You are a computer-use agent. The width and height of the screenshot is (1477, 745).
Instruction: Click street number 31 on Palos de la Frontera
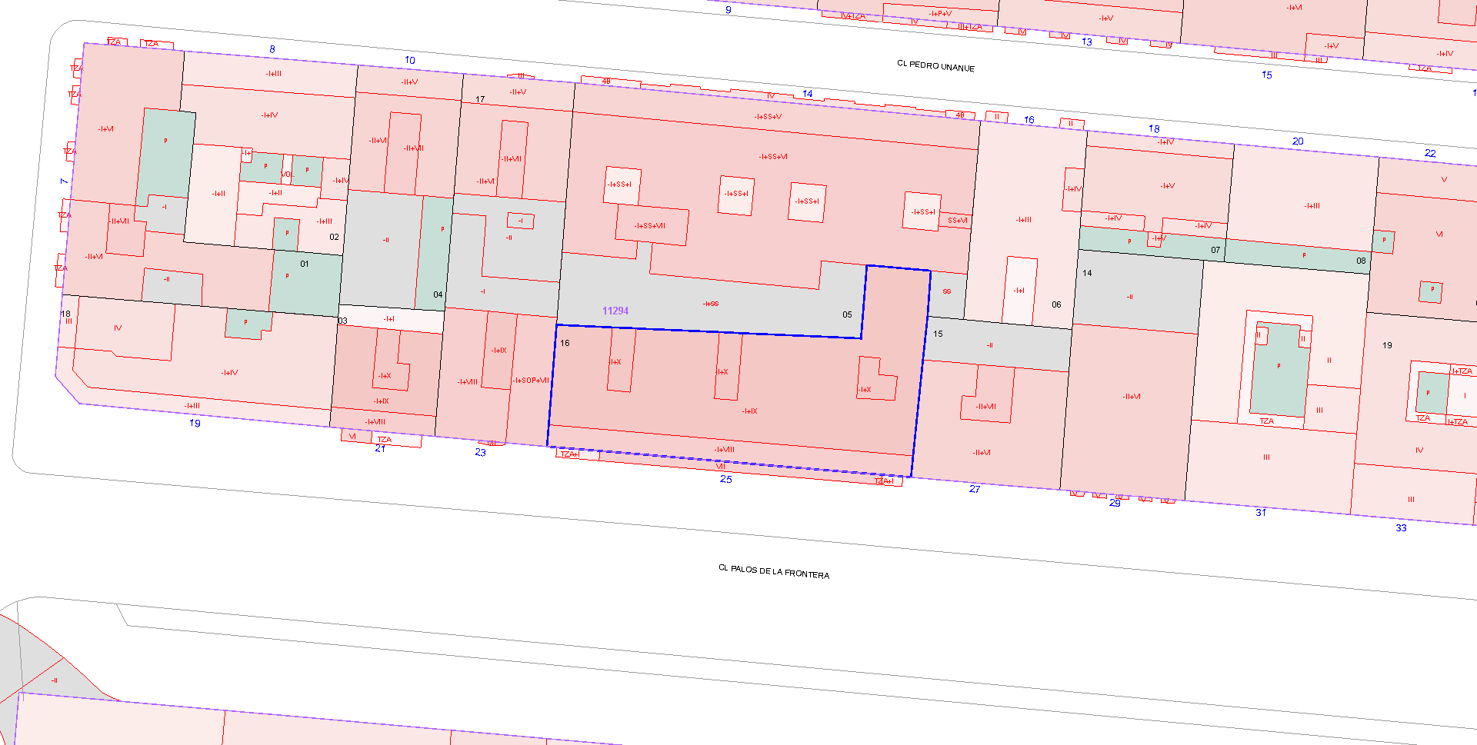[1261, 513]
